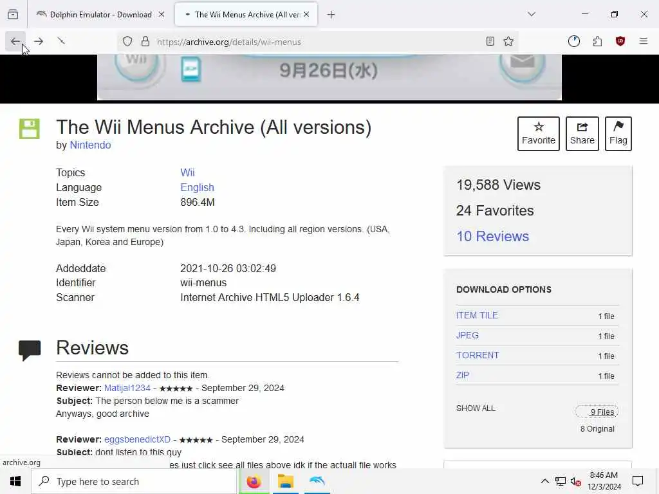
Task: Open a new tab with the plus button
Action: click(331, 15)
